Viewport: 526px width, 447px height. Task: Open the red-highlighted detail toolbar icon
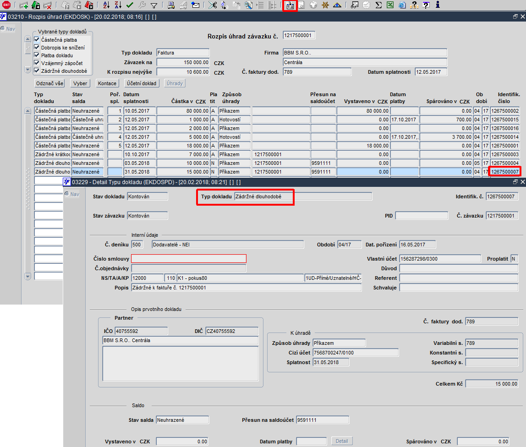(290, 5)
